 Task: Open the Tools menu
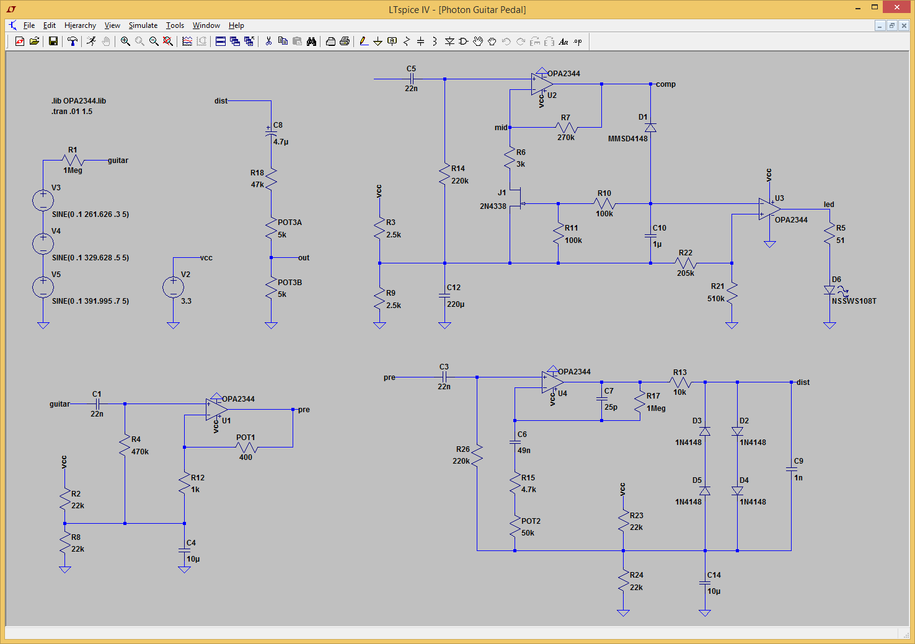pos(175,25)
